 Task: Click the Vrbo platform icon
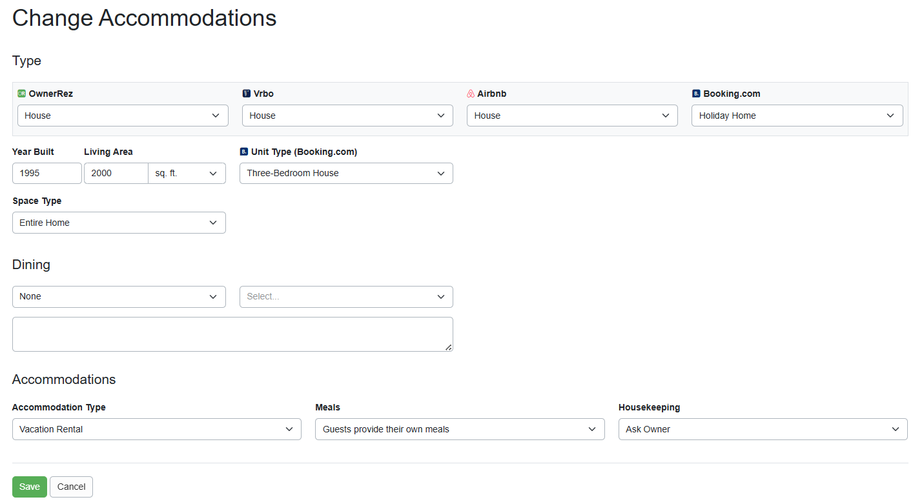246,94
